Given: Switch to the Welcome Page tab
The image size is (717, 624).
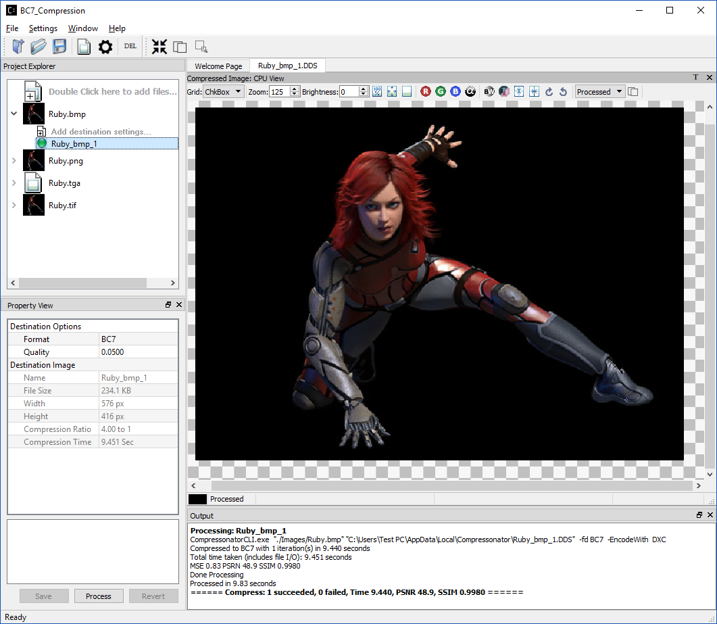Looking at the screenshot, I should coord(218,66).
